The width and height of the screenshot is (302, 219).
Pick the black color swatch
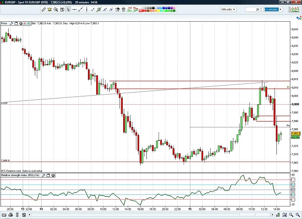[x=153, y=8]
